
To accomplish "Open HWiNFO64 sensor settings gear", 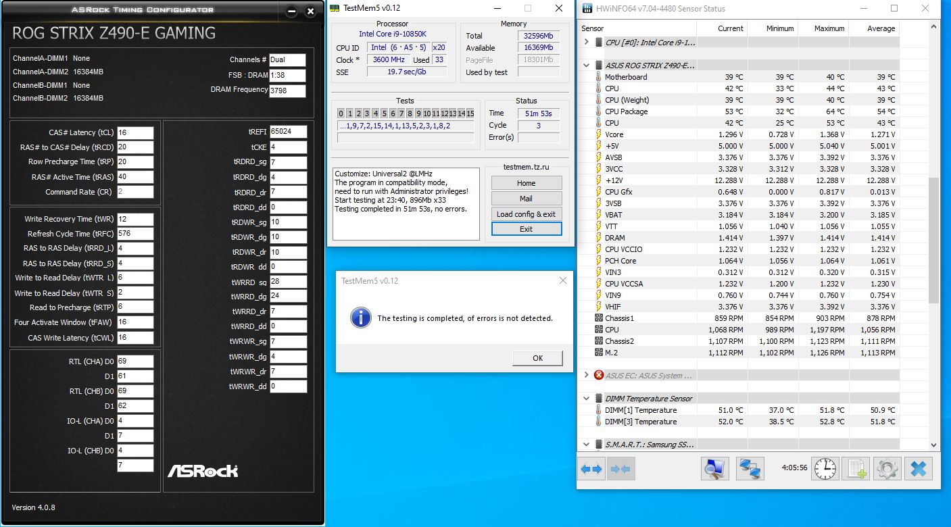I will [887, 468].
